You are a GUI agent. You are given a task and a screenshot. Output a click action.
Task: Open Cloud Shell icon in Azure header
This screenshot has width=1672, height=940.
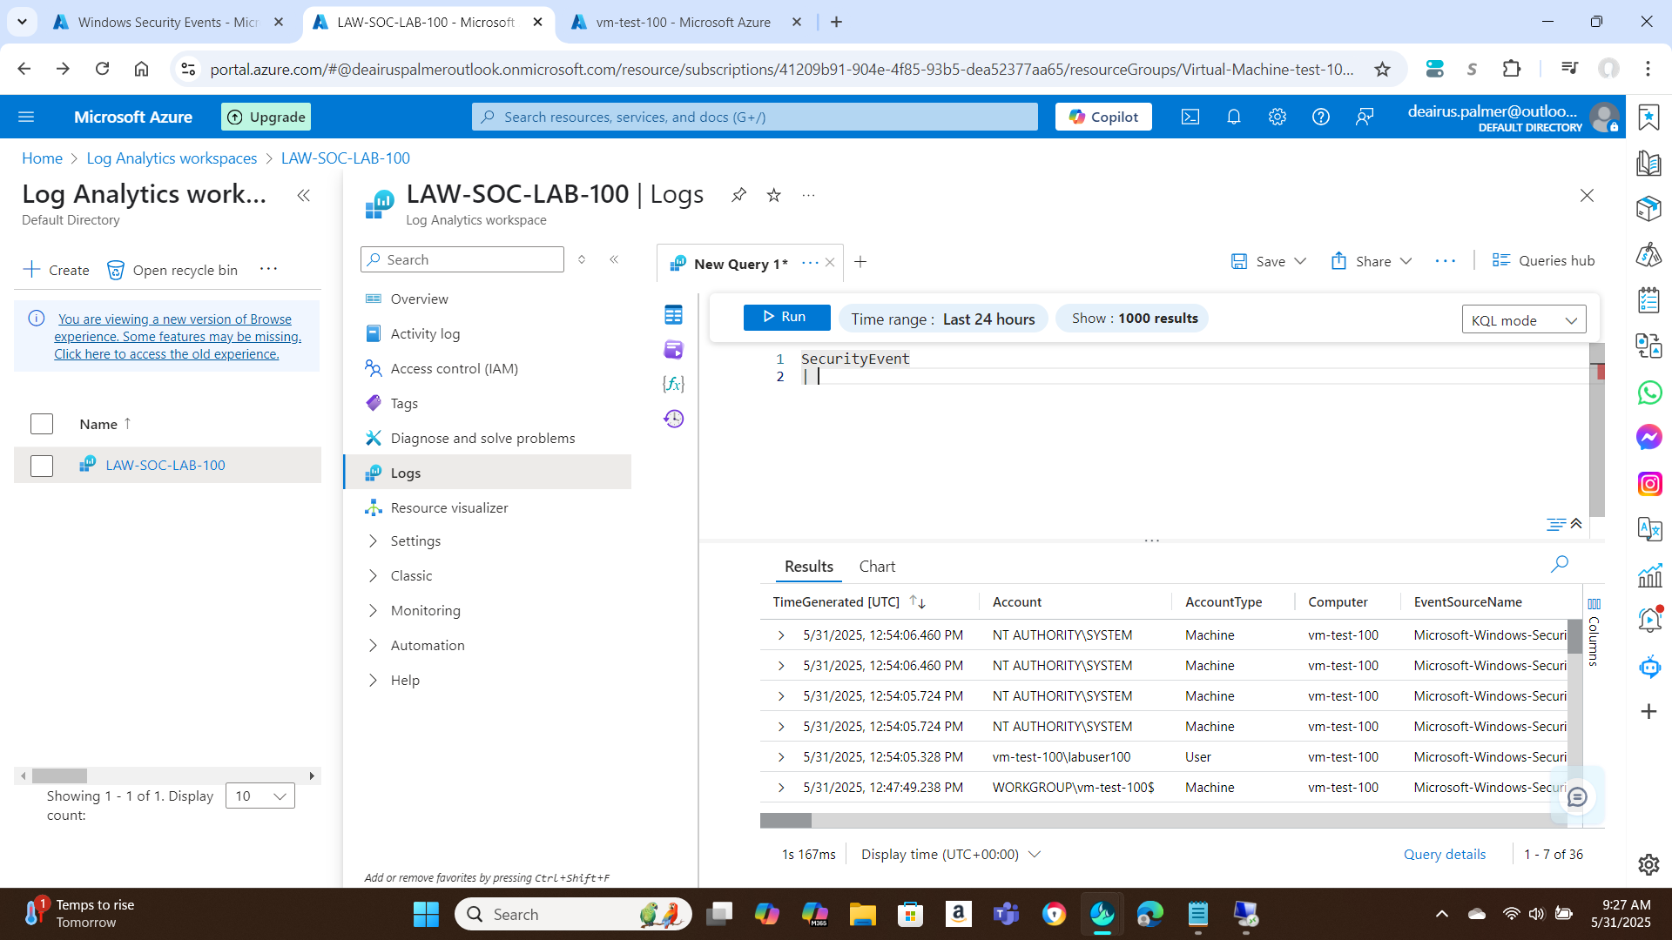(1190, 117)
